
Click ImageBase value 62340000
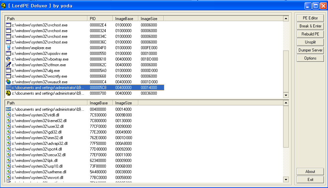(x=98, y=161)
